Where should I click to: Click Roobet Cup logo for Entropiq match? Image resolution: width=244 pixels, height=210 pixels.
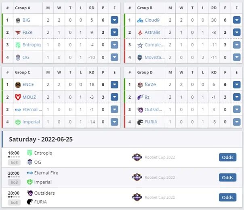pyautogui.click(x=137, y=157)
